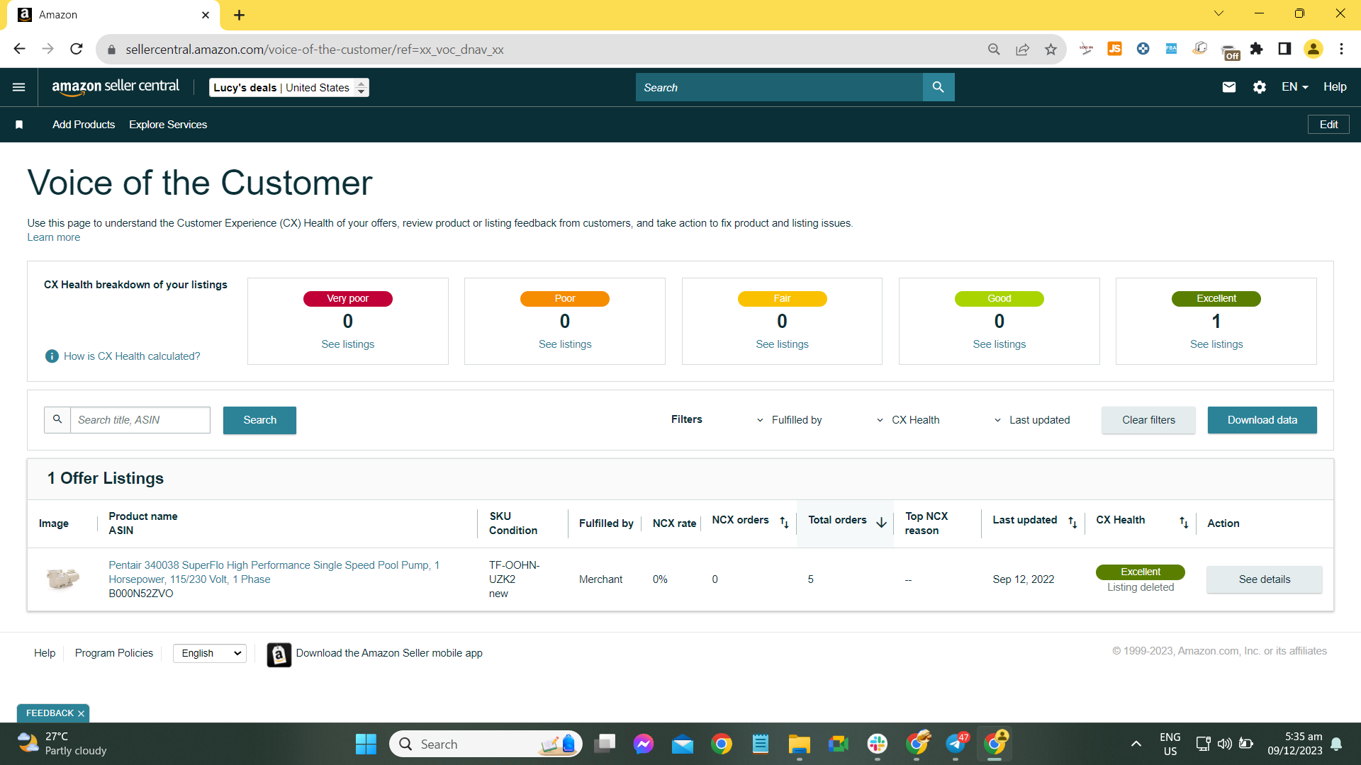1361x765 pixels.
Task: Open the Lucy's deals marketplace switcher
Action: coord(289,87)
